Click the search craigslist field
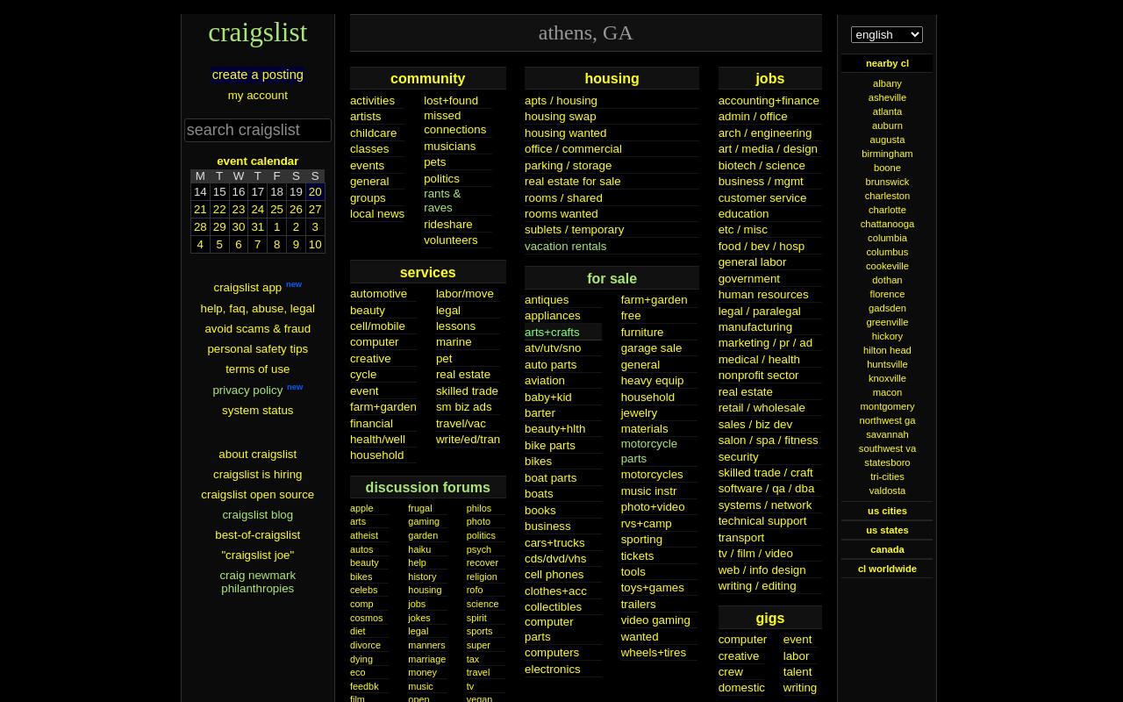1123x702 pixels. (258, 130)
